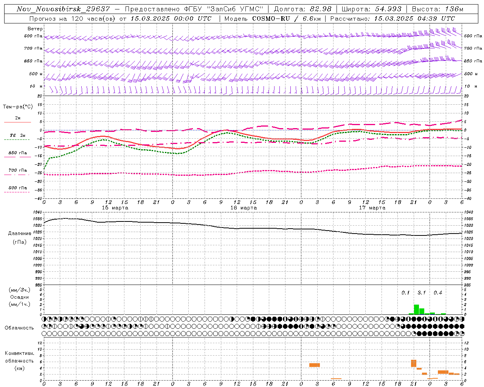484x387 pixels.
Task: Click the '500 м' wind level label on left
Action: (36, 74)
